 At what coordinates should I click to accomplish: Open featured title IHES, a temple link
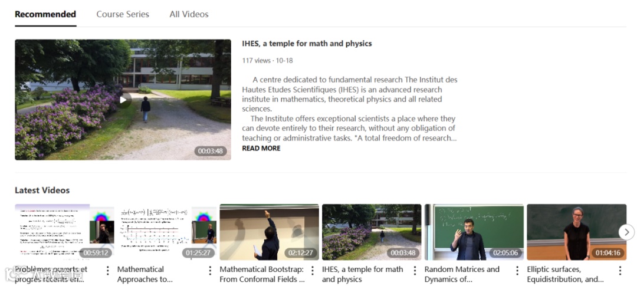(307, 44)
